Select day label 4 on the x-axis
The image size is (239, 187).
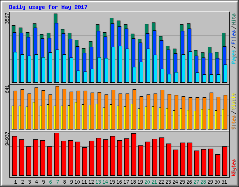coord(36,182)
